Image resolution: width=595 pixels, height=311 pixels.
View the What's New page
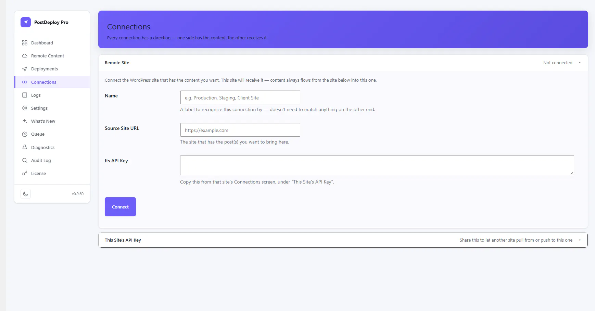point(52,121)
